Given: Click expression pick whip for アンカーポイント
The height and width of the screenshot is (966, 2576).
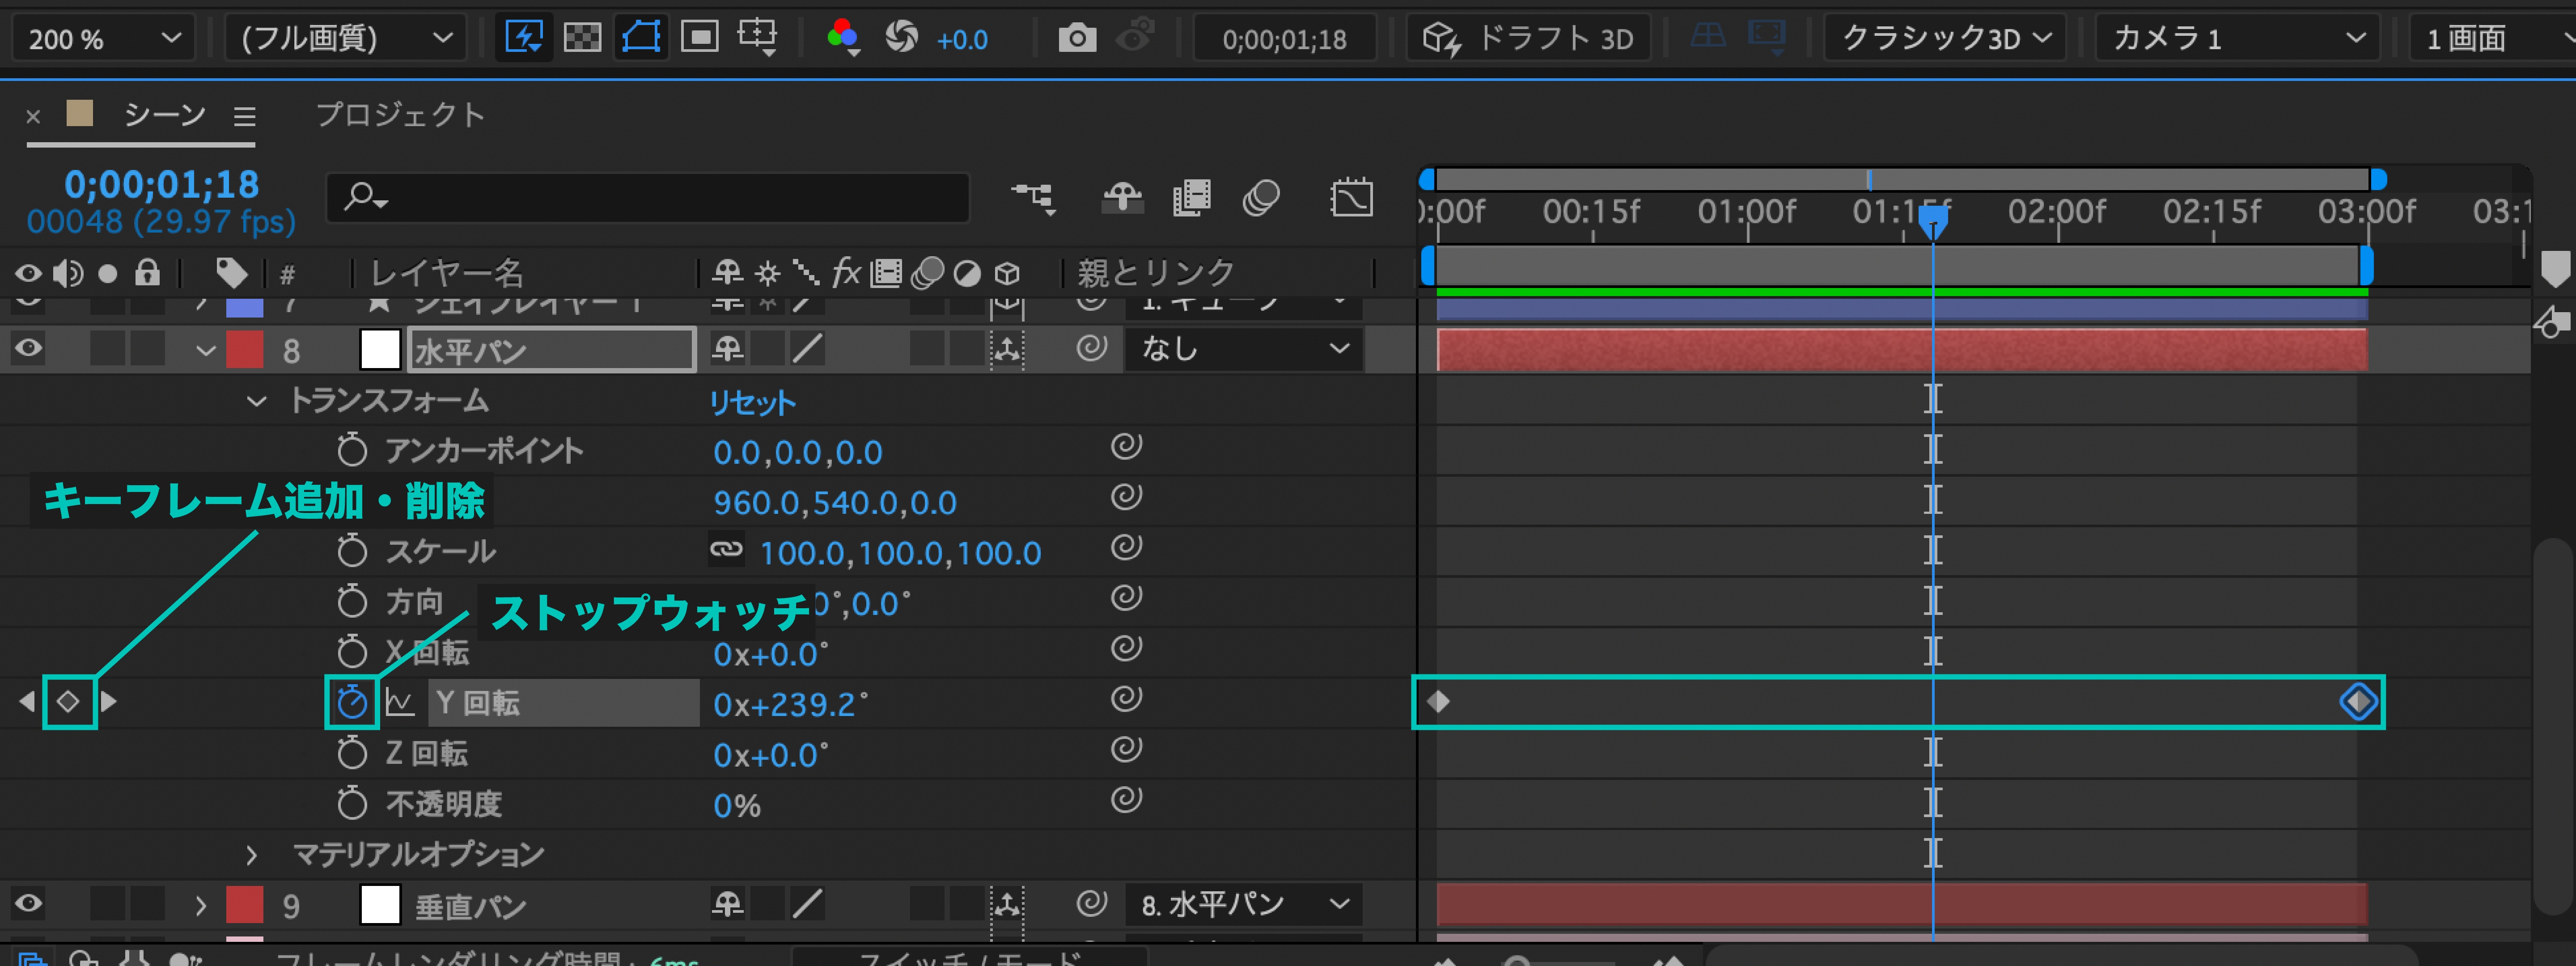Looking at the screenshot, I should coord(1126,446).
